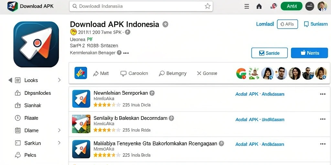This screenshot has width=331, height=165.
Task: Click the Sanide button
Action: 269,53
